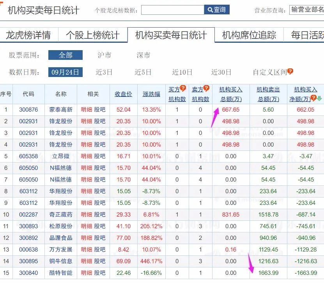Open 蒙泰高新 stock name link
Screen dimensions: 324x283
(x=61, y=110)
